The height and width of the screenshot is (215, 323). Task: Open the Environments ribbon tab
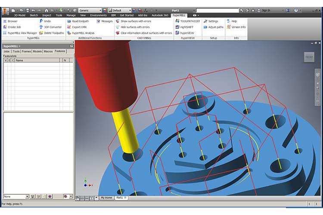coord(99,15)
